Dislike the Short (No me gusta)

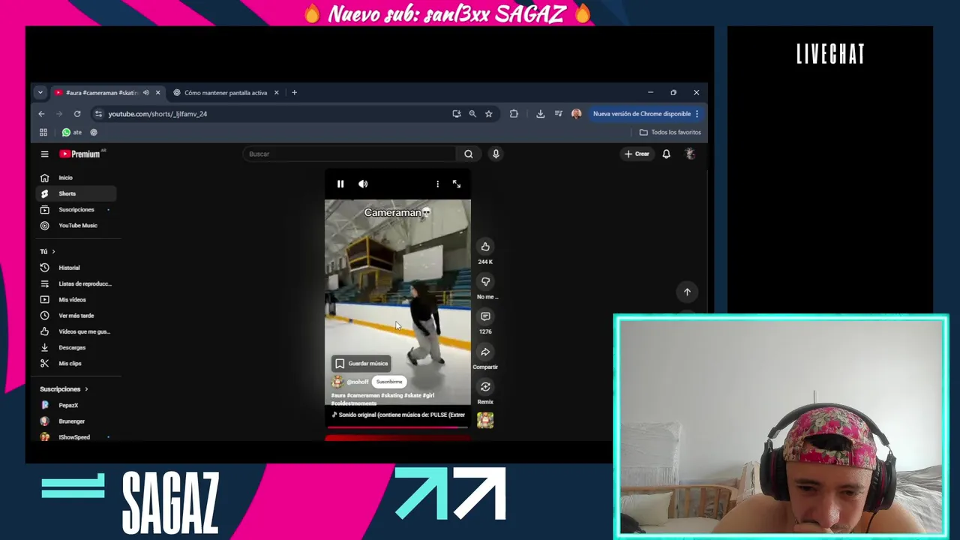click(x=485, y=282)
